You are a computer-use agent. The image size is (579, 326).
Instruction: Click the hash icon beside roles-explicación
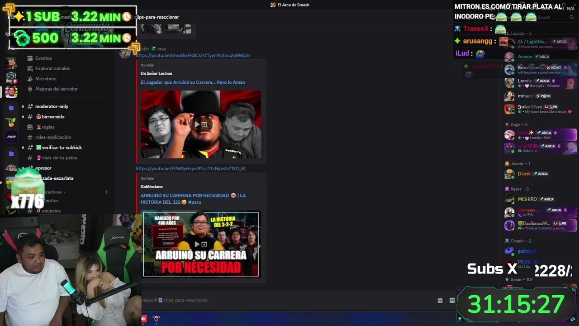click(30, 137)
